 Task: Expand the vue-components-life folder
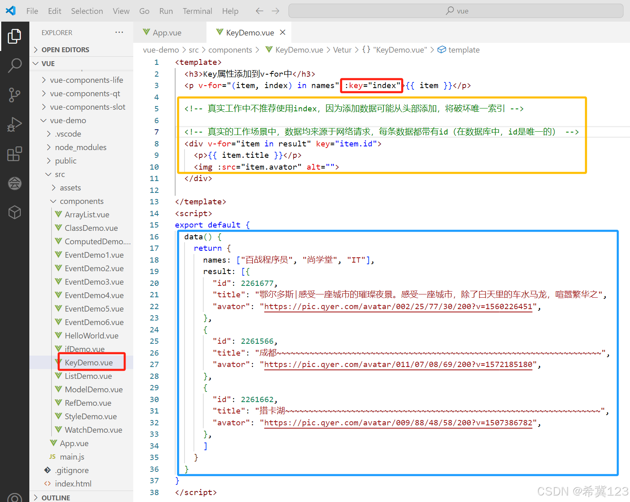[x=82, y=80]
